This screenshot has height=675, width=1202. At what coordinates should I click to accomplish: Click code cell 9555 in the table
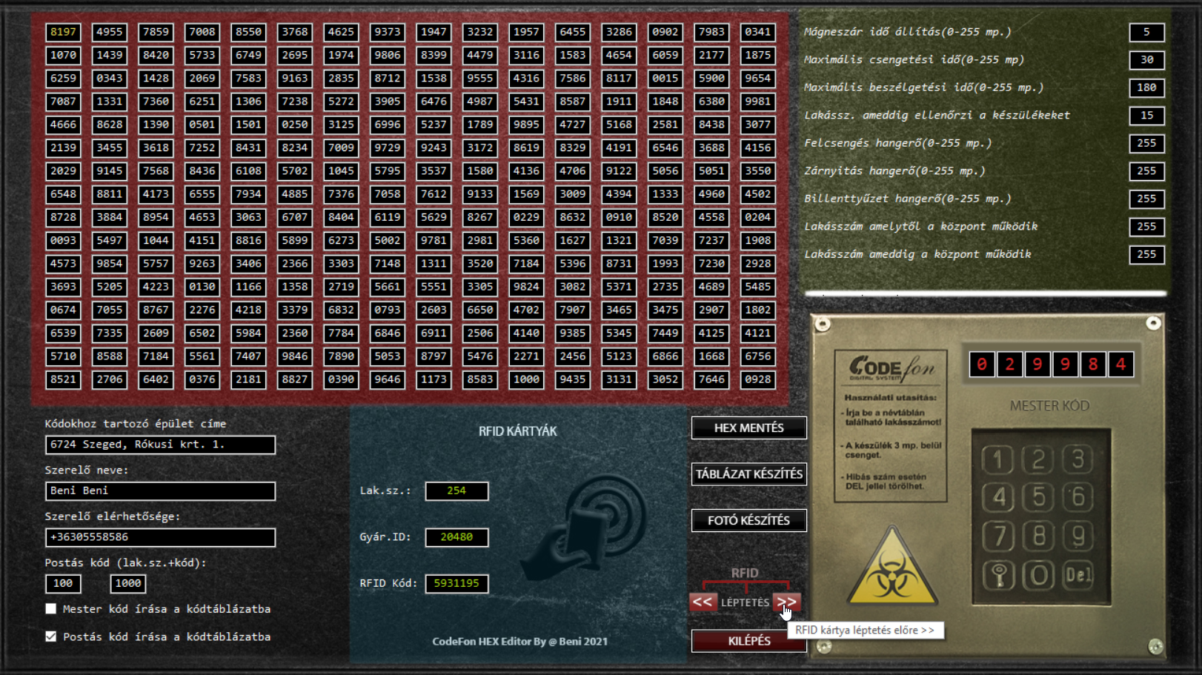pyautogui.click(x=479, y=79)
